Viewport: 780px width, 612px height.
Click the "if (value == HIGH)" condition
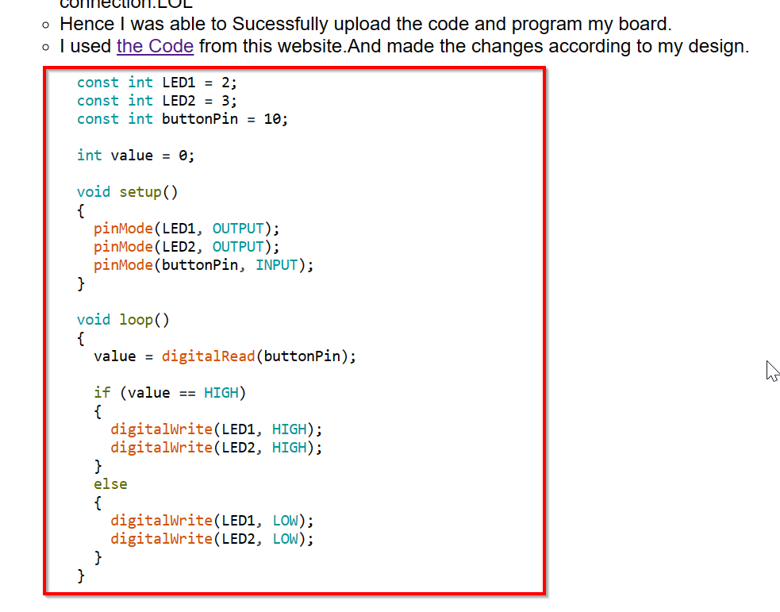(170, 393)
